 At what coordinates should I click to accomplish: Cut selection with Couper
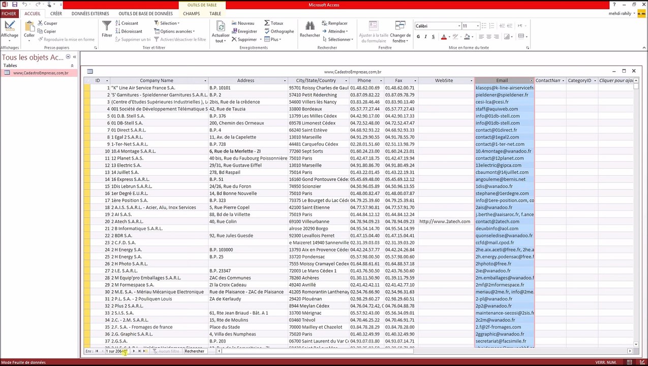click(47, 23)
